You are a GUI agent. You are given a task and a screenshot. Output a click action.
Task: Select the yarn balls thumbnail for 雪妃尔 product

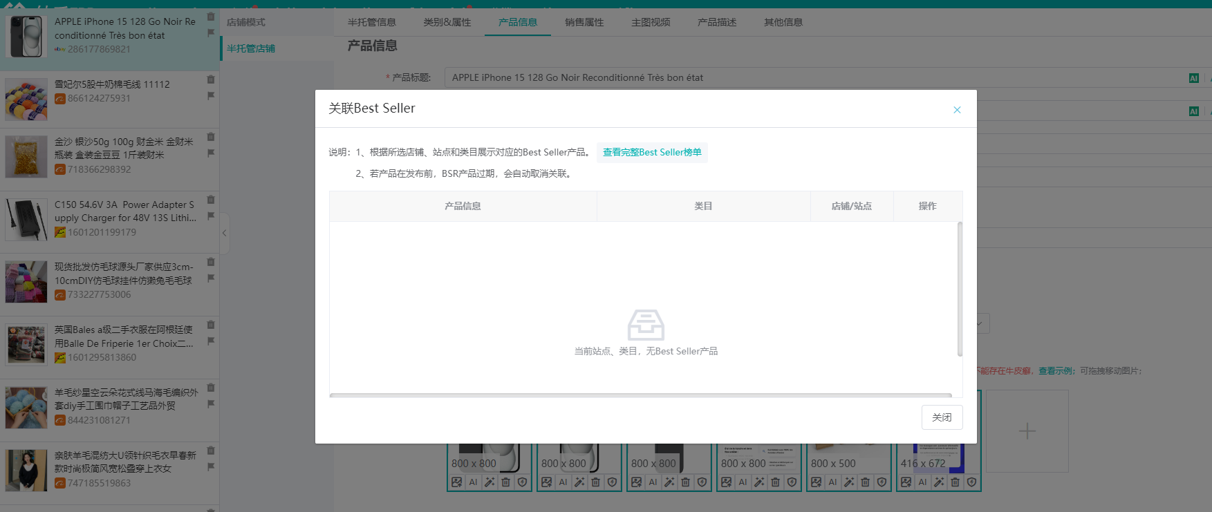(x=26, y=99)
